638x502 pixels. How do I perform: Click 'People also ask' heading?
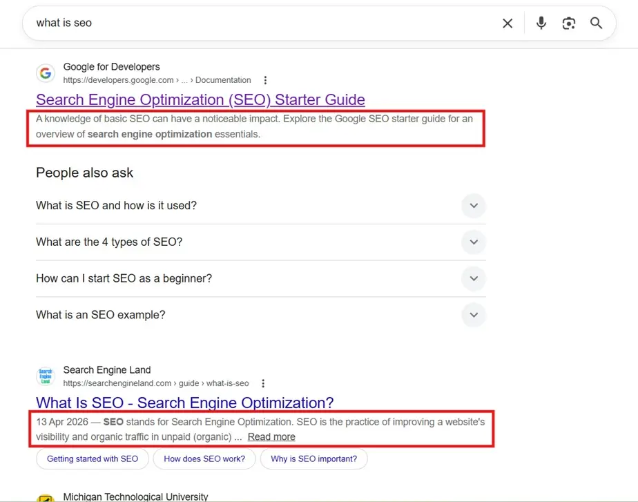tap(85, 173)
